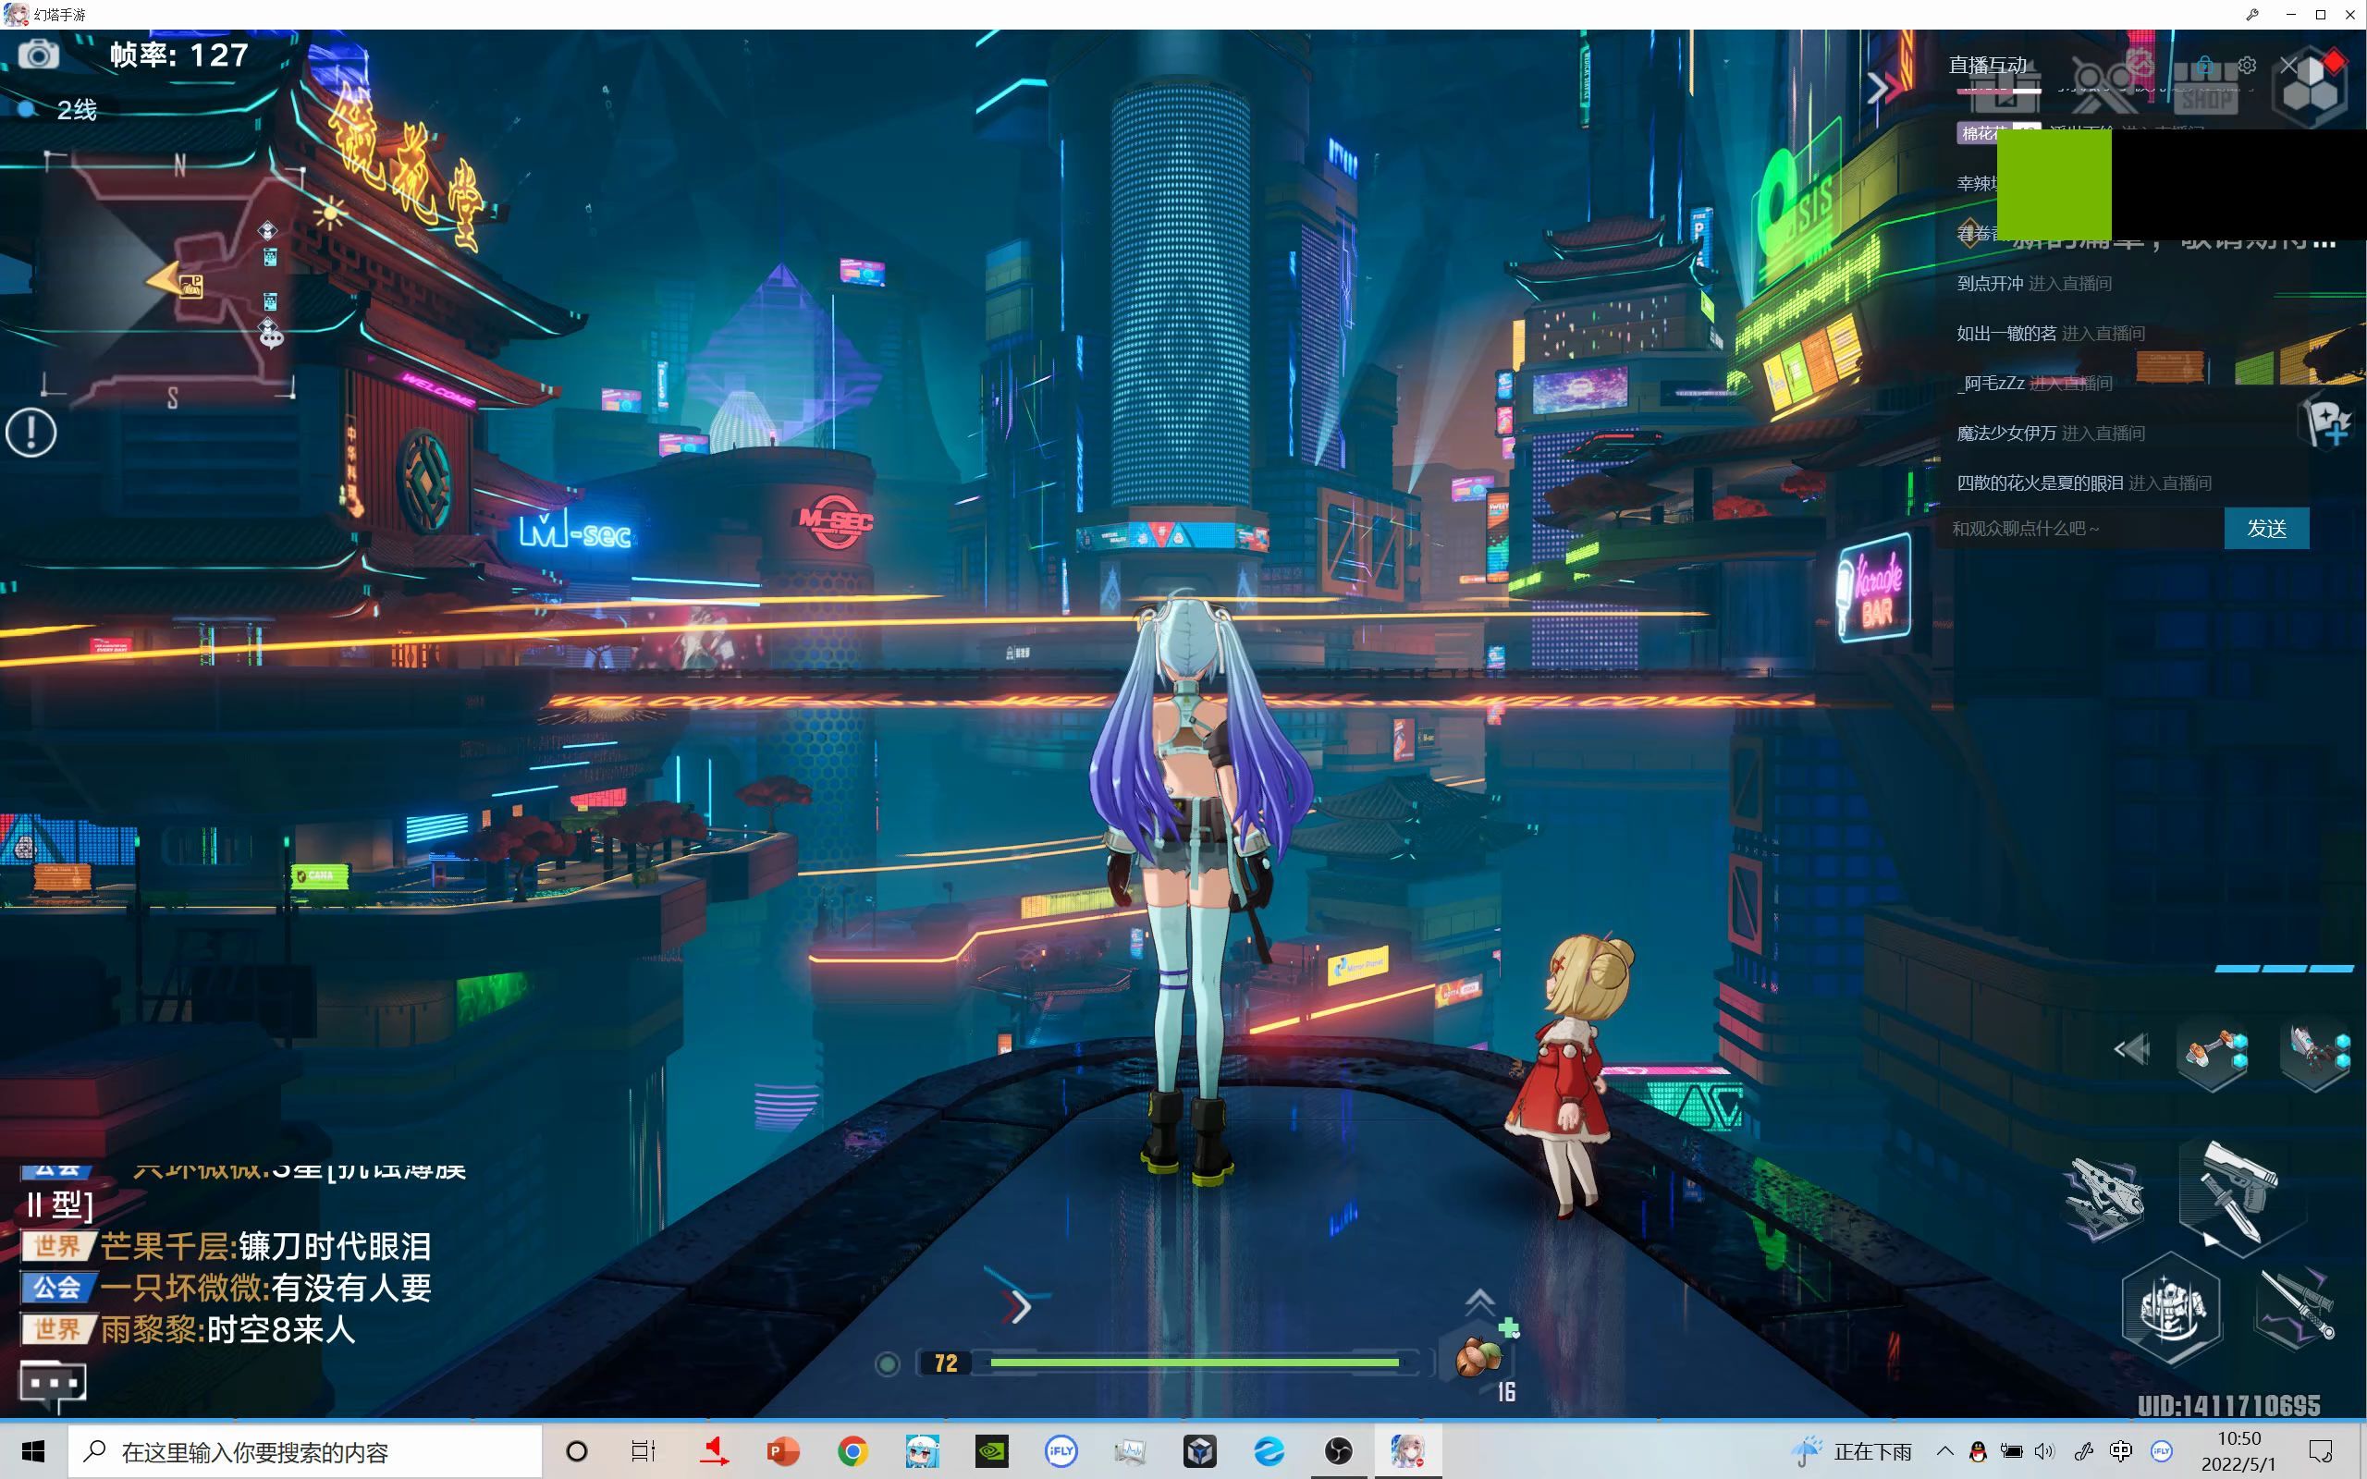Open the SHOP icon
Image resolution: width=2367 pixels, height=1479 pixels.
tap(2208, 88)
